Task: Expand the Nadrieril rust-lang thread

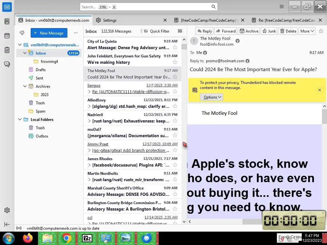Action: tap(89, 121)
